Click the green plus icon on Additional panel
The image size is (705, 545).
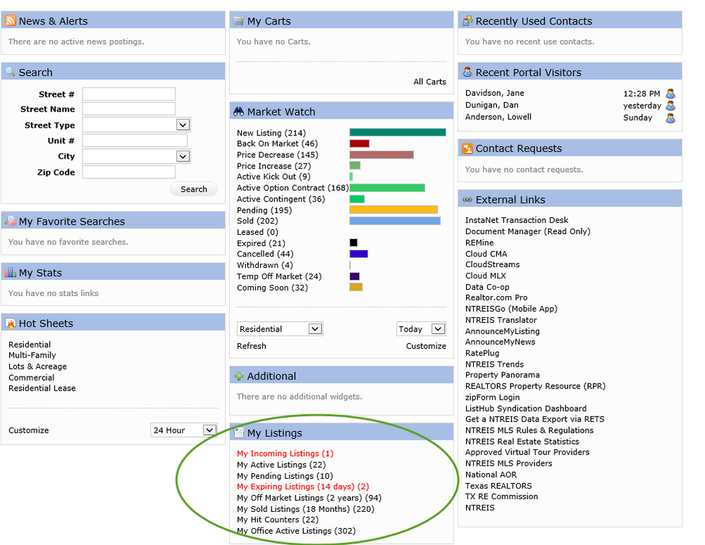tap(238, 376)
